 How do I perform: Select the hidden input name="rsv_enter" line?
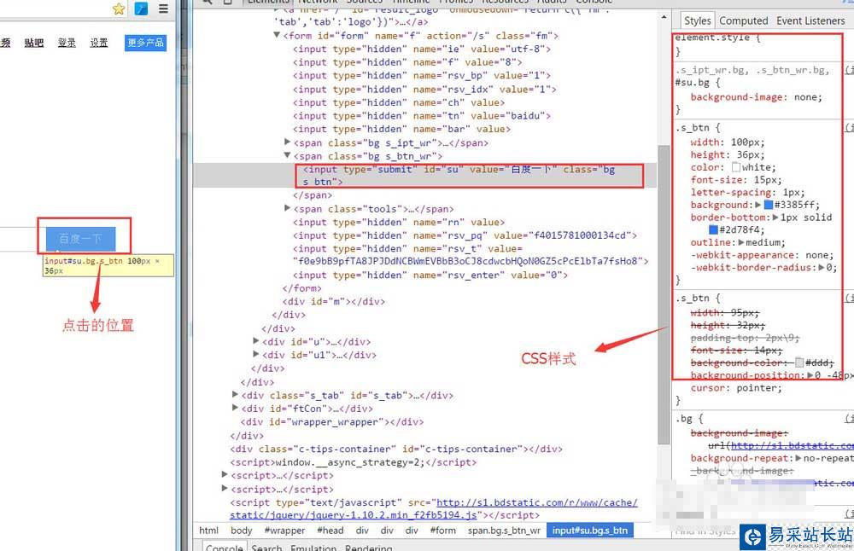430,275
